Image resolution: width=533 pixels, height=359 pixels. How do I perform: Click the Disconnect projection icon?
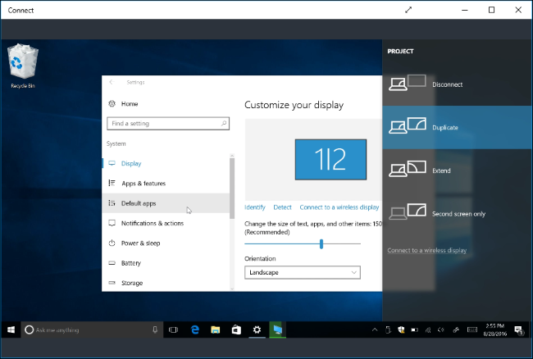point(408,84)
